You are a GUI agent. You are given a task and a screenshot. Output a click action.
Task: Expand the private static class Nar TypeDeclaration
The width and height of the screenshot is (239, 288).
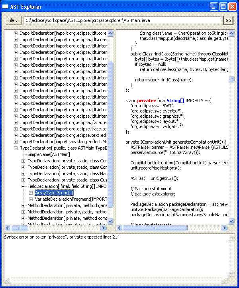click(x=23, y=174)
